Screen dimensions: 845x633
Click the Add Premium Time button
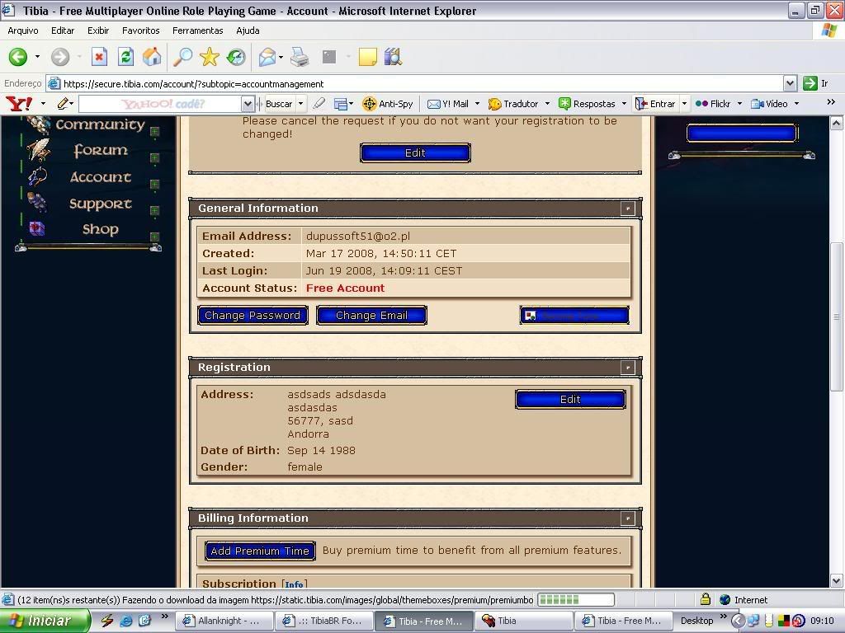[260, 551]
